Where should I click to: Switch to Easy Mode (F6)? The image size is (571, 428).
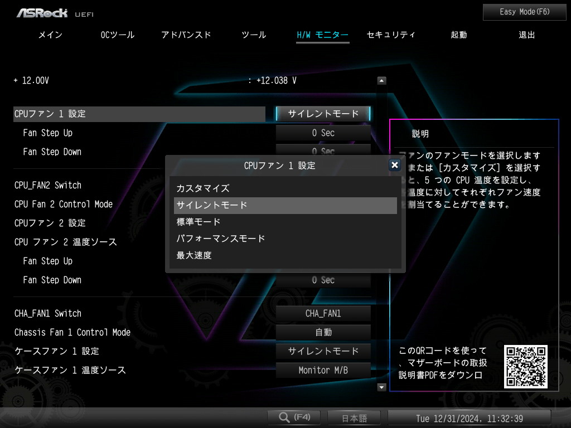pyautogui.click(x=524, y=12)
